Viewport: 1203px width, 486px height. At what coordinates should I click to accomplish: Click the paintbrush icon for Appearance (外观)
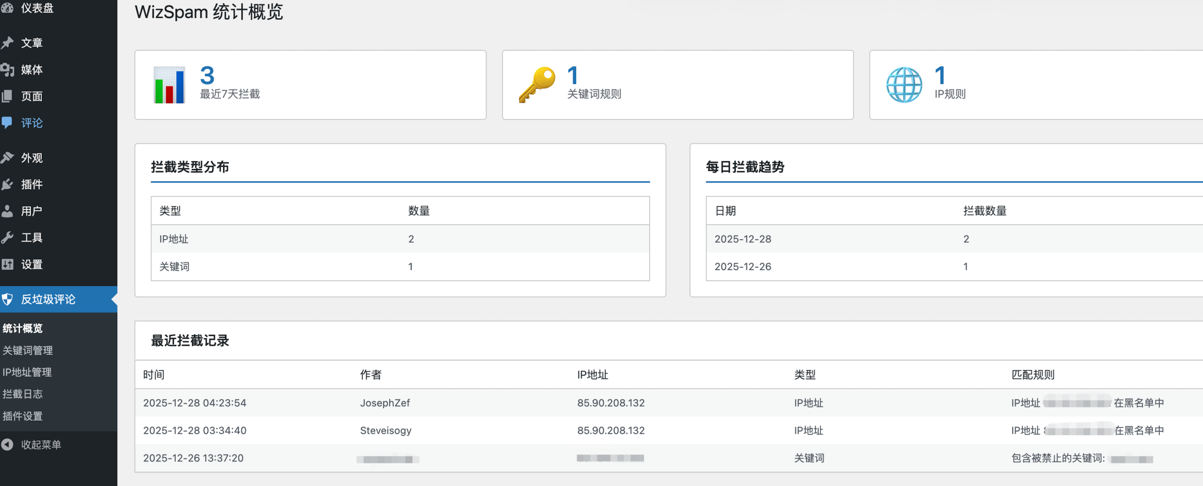click(7, 157)
